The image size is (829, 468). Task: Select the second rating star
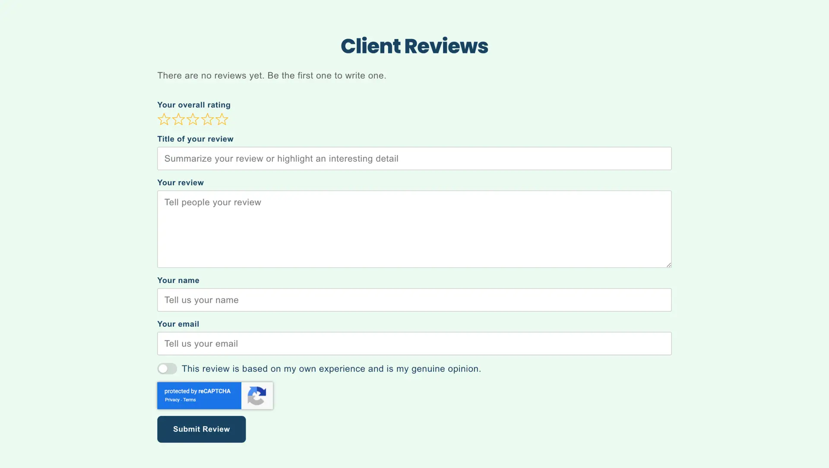click(x=178, y=119)
